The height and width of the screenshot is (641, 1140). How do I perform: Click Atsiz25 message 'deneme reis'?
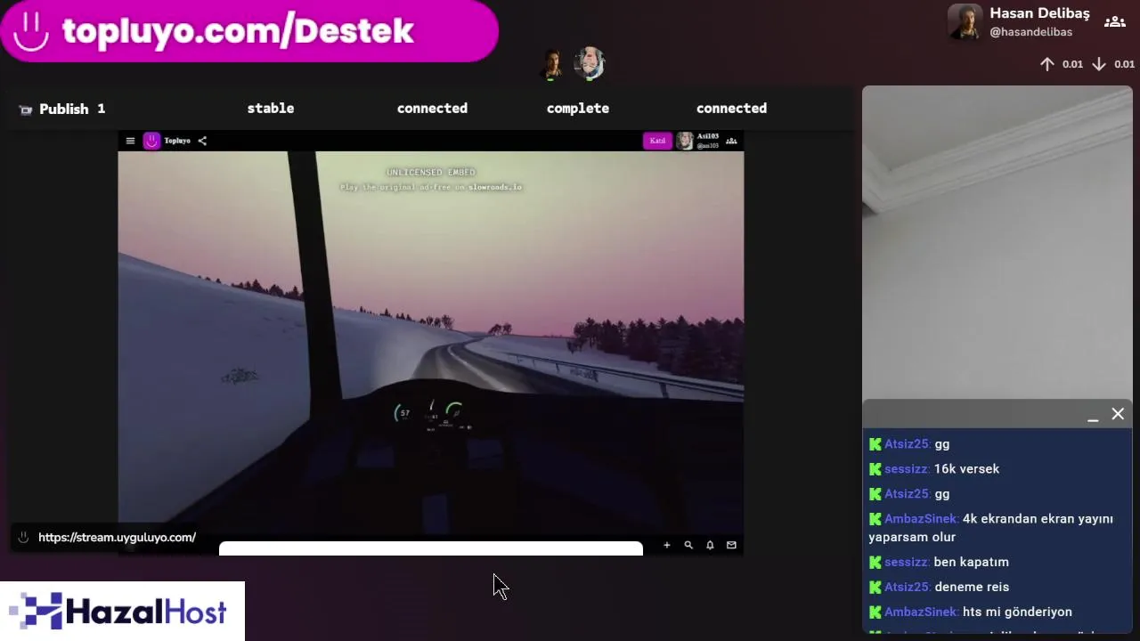point(972,587)
